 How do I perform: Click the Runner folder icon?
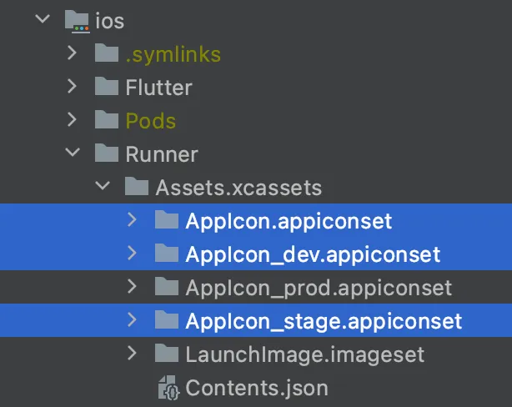click(106, 153)
